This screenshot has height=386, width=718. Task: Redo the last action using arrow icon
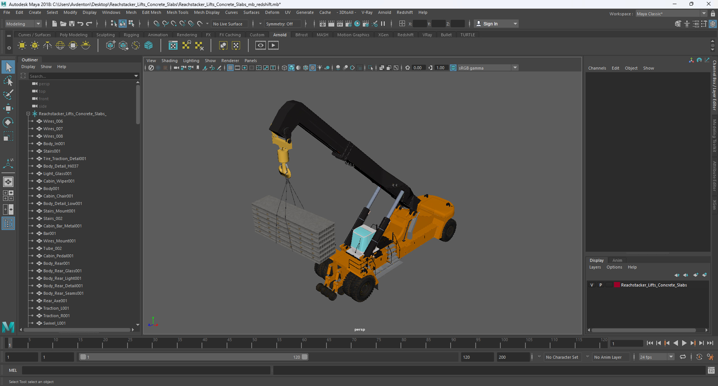[x=89, y=24]
